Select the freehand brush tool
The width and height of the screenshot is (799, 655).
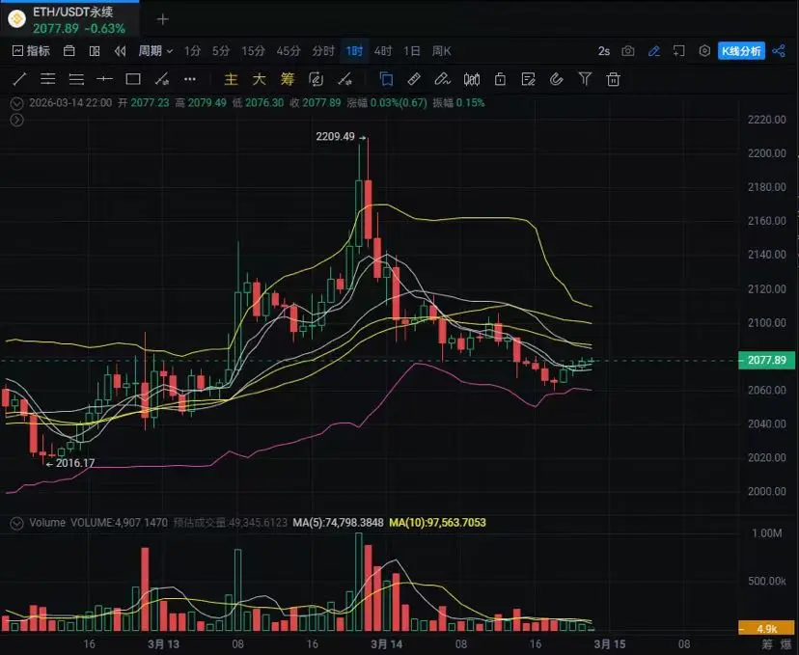point(442,79)
